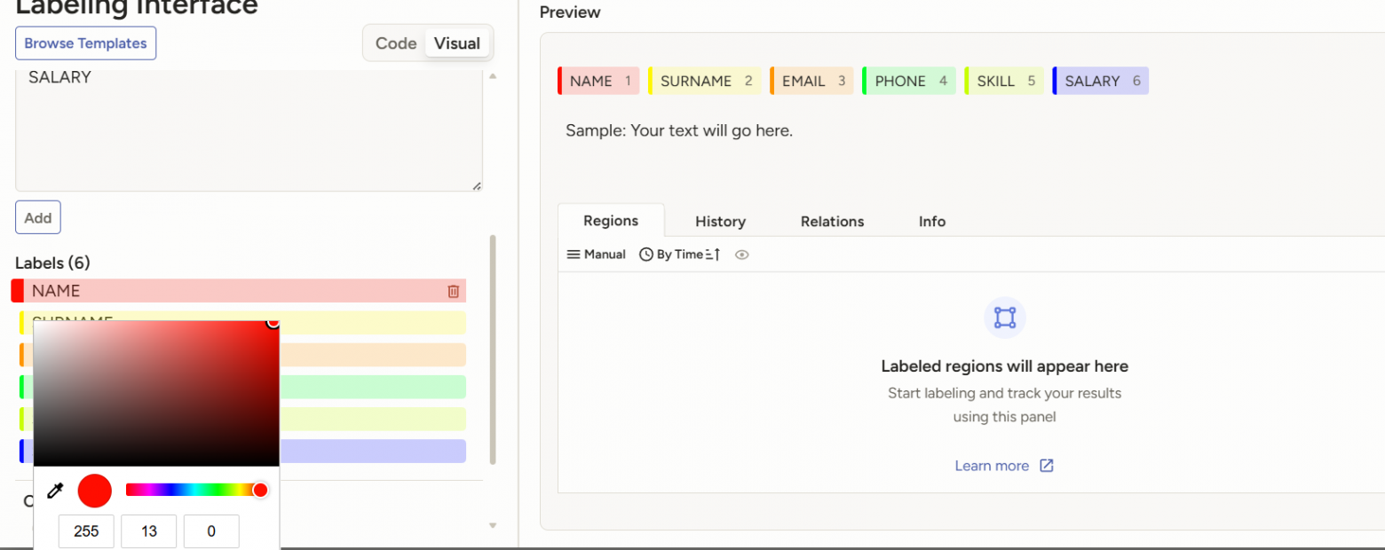
Task: Pick a color with the eyedropper tool
Action: click(x=55, y=491)
